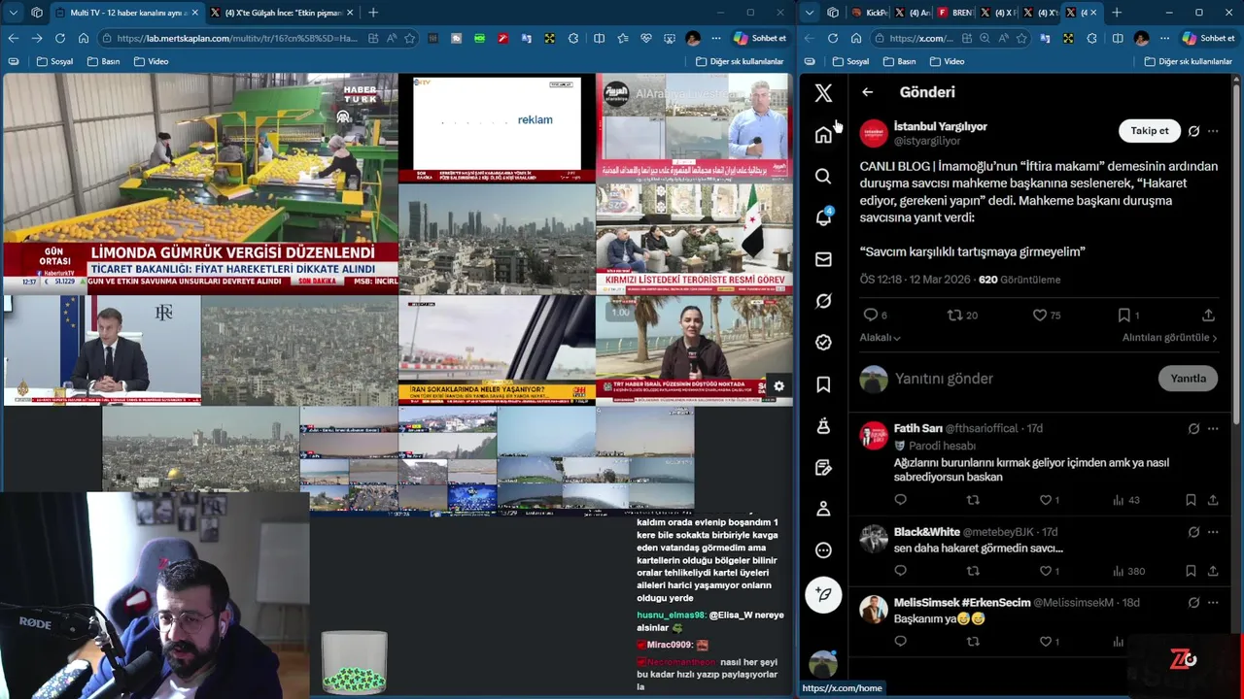Reload the Multi TV page
Viewport: 1244px width, 699px height.
click(60, 38)
